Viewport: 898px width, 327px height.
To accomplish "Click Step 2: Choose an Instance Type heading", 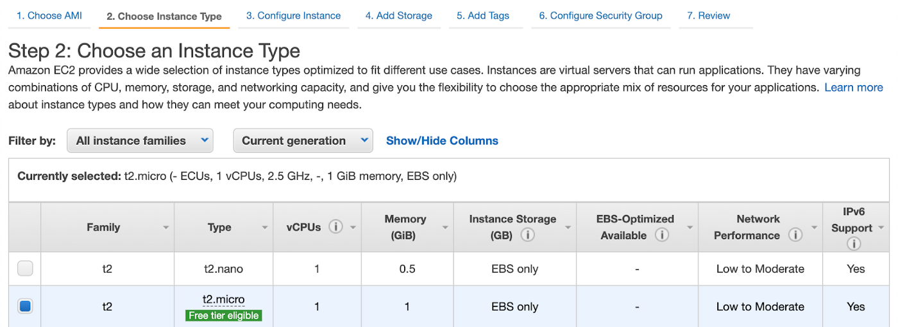I will pyautogui.click(x=154, y=51).
